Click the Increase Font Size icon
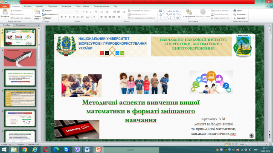 click(87, 12)
